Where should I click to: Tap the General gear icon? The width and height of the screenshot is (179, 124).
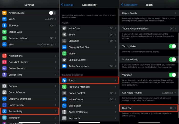(x=4, y=86)
